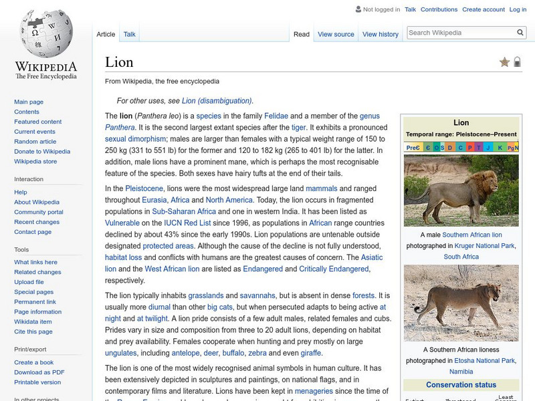Click the Wikipedia globe logo
This screenshot has height=401, width=535.
46,33
